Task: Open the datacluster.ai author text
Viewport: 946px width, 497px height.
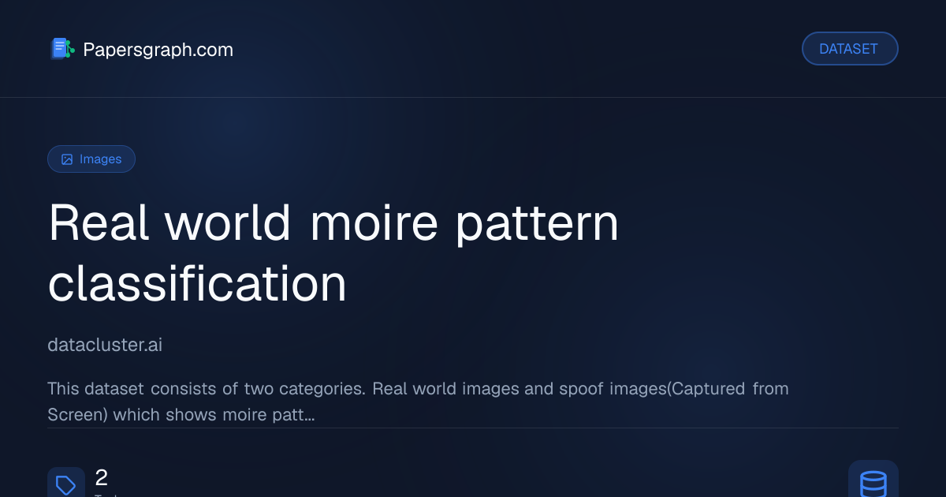Action: 105,345
